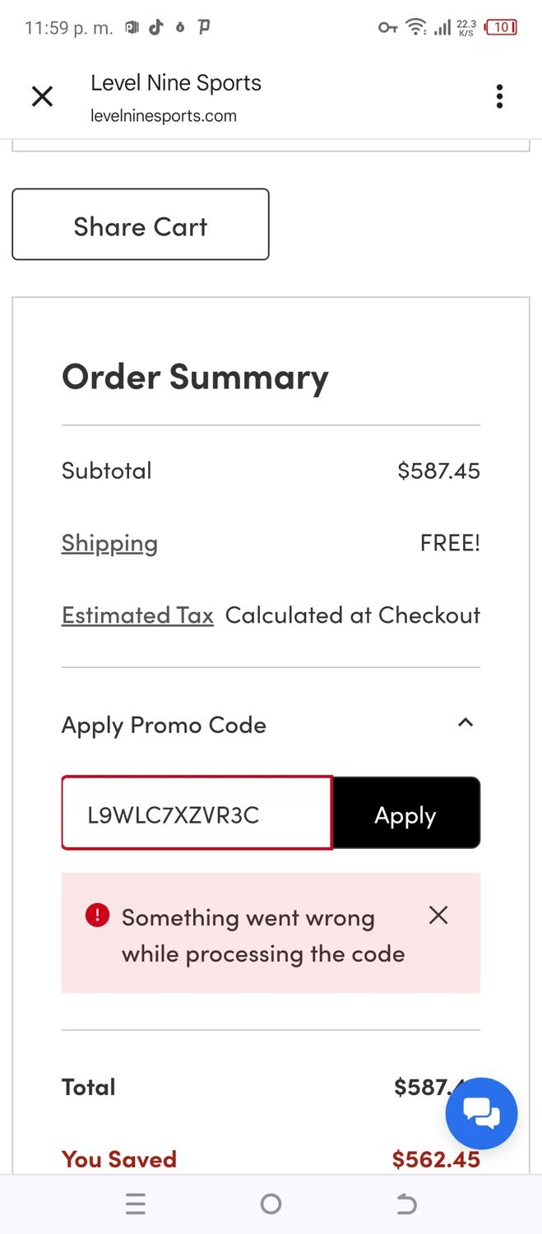Tap the Level Nine Sports page title
Viewport: 542px width, 1234px height.
[x=176, y=83]
